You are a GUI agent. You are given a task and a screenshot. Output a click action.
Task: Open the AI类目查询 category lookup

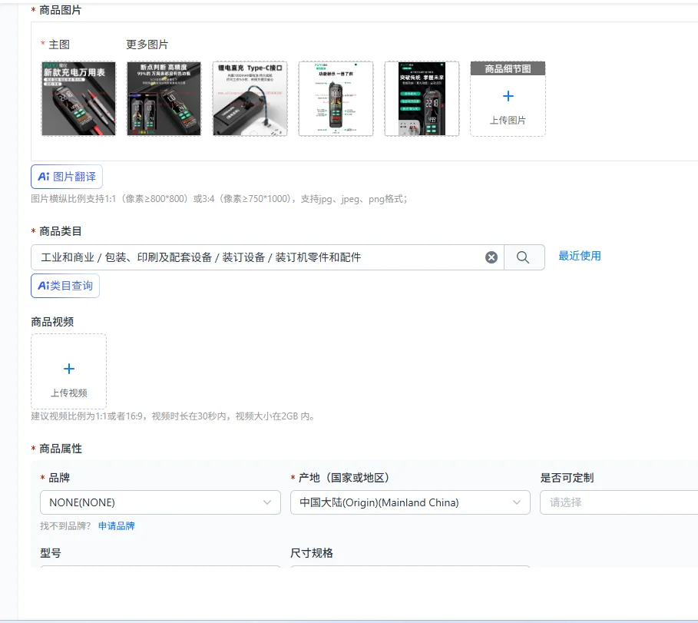point(65,286)
